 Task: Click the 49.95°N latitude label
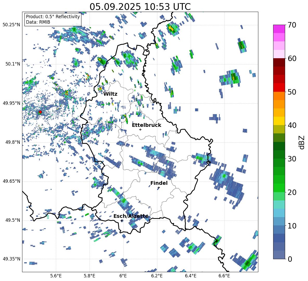tap(11, 103)
